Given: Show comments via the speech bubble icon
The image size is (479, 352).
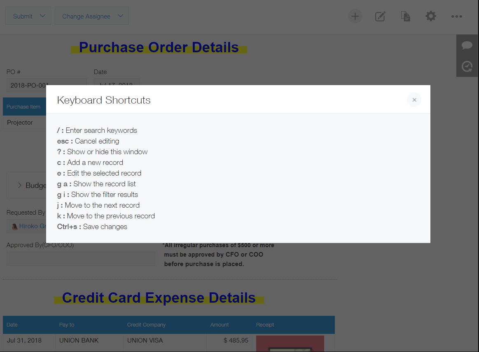Looking at the screenshot, I should 467,45.
